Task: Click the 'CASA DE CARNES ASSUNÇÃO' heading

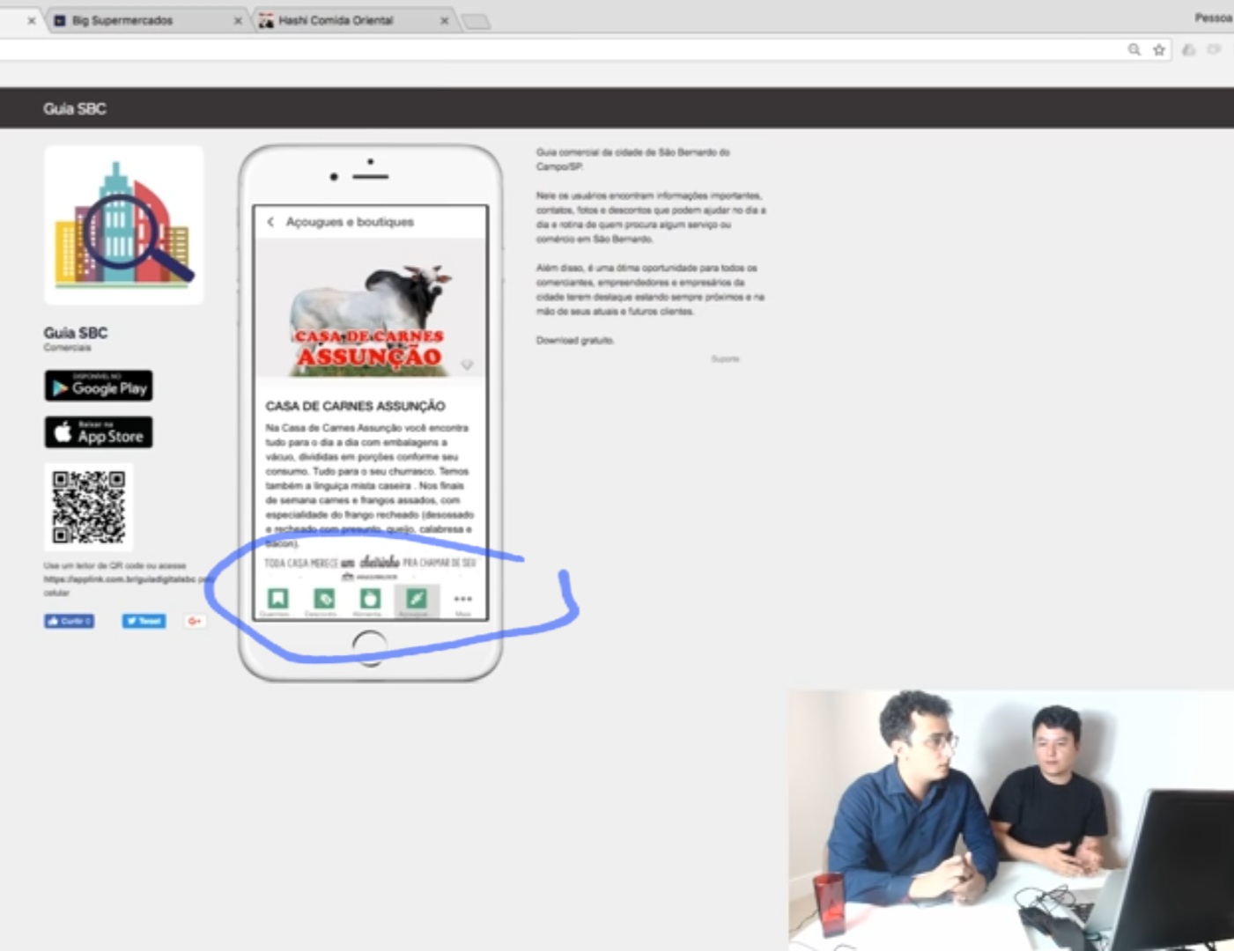Action: tap(355, 406)
